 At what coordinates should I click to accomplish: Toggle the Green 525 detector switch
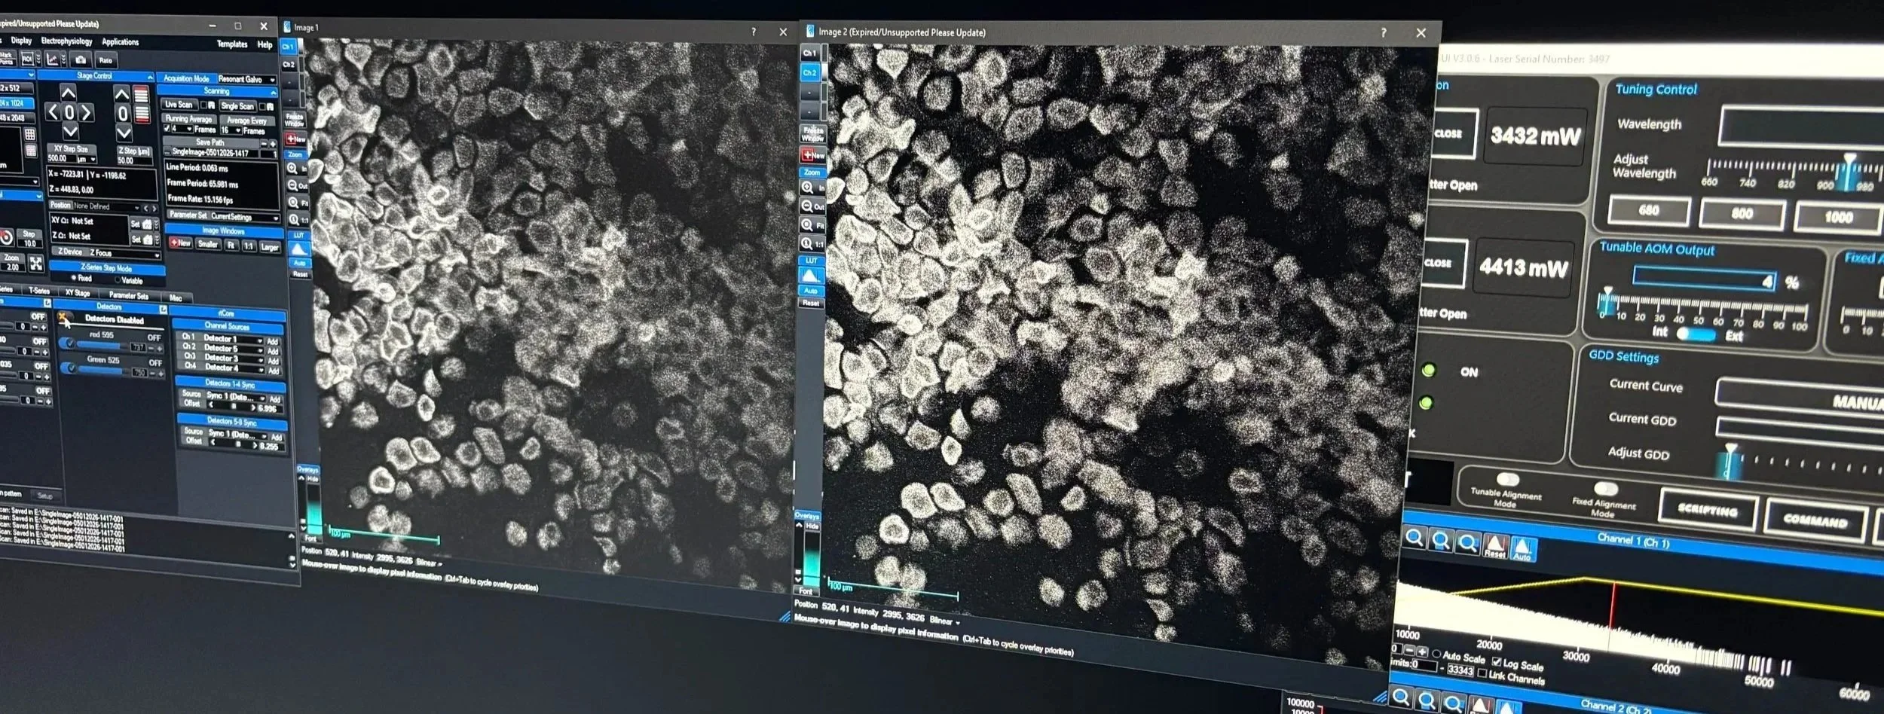click(68, 368)
